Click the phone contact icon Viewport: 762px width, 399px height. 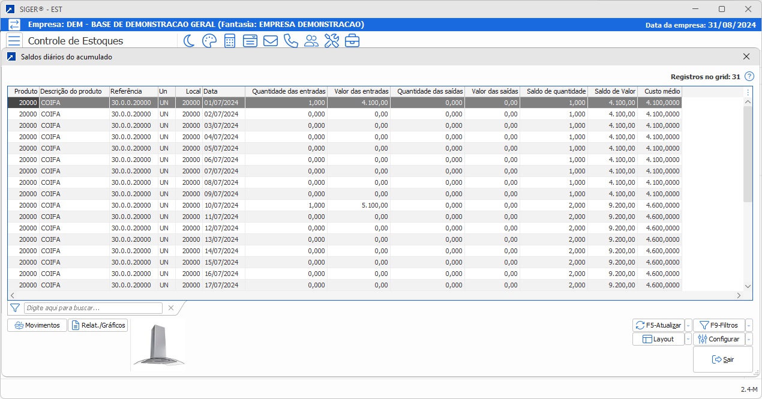(290, 41)
